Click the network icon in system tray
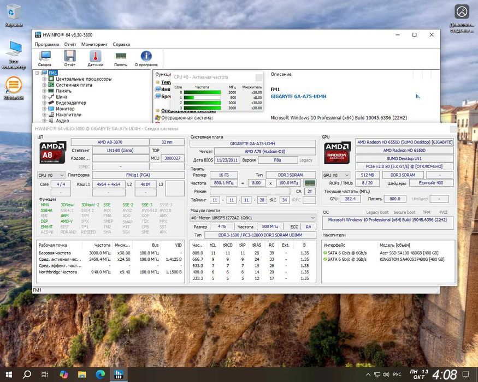Screen dimensions: 478x382 377,374
